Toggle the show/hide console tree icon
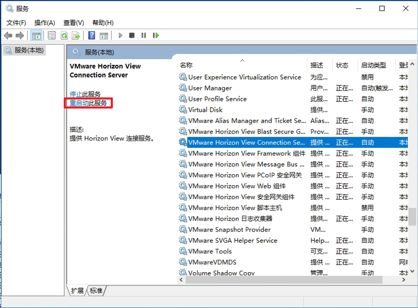The height and width of the screenshot is (308, 418). coord(36,35)
